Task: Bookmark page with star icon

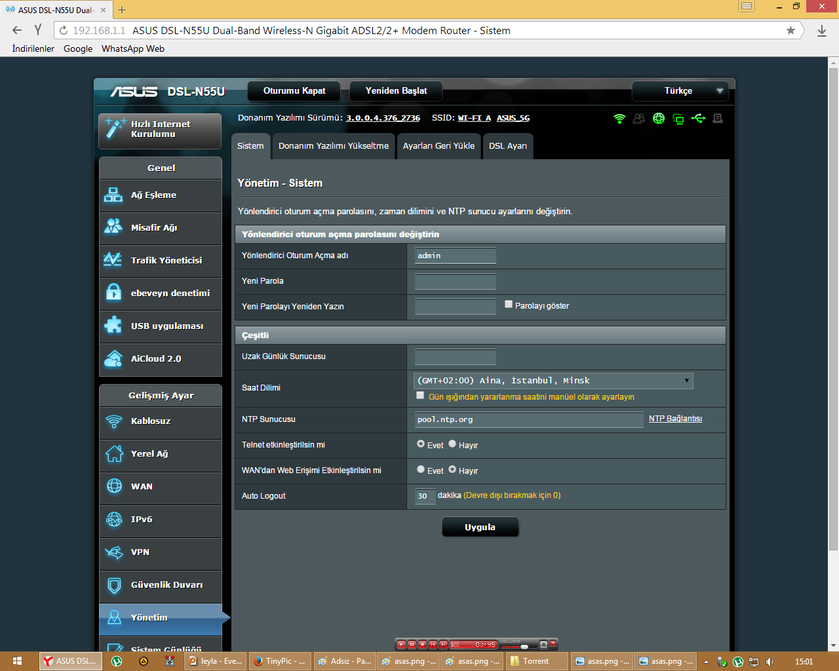Action: [x=790, y=30]
